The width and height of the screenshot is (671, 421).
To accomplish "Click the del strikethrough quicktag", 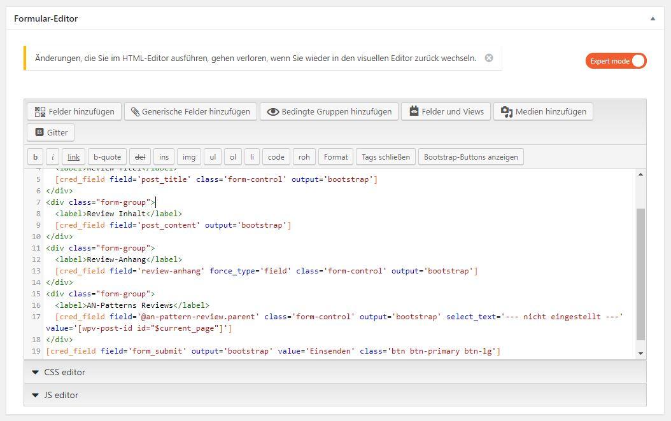I will tap(140, 157).
